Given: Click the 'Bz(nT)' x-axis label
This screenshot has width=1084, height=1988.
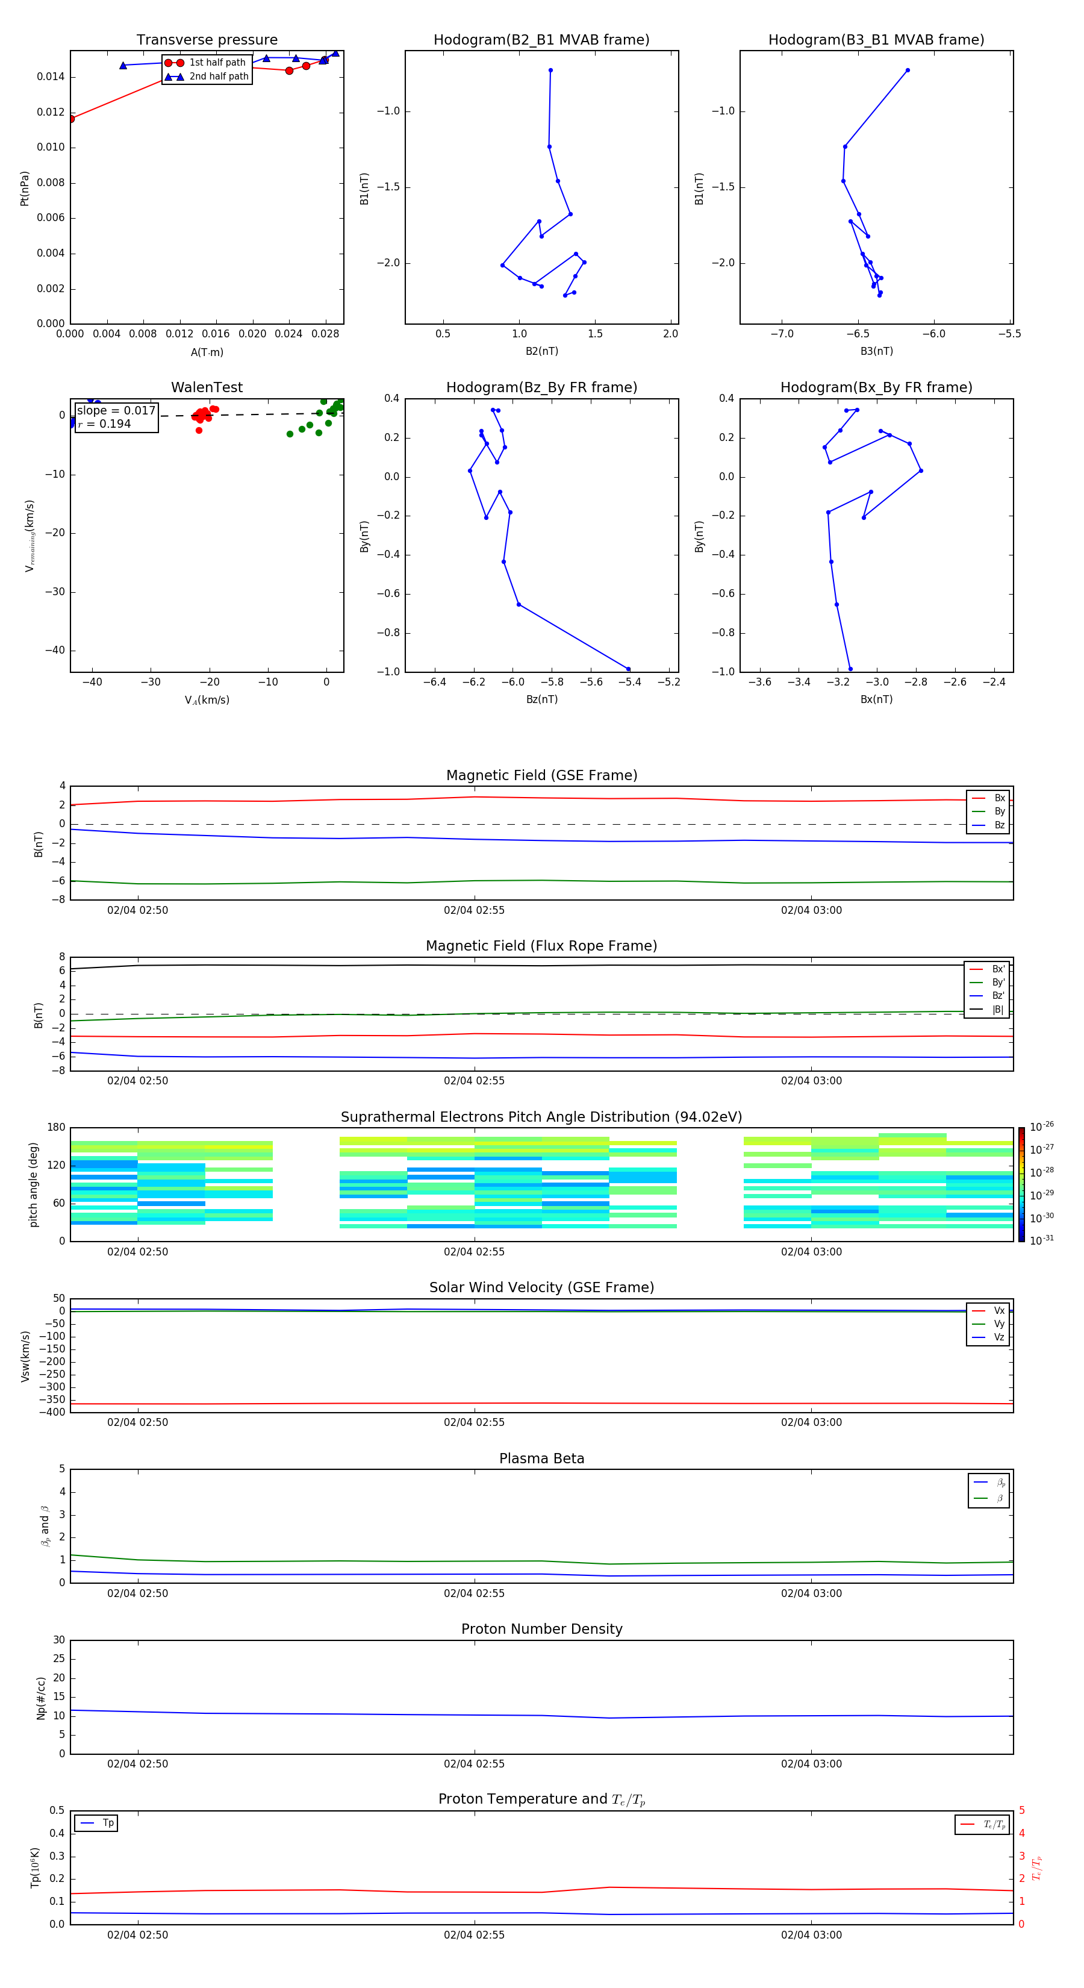Looking at the screenshot, I should tap(541, 699).
